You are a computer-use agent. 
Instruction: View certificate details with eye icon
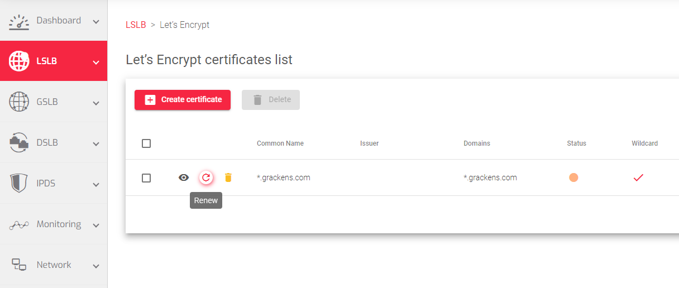(x=184, y=177)
